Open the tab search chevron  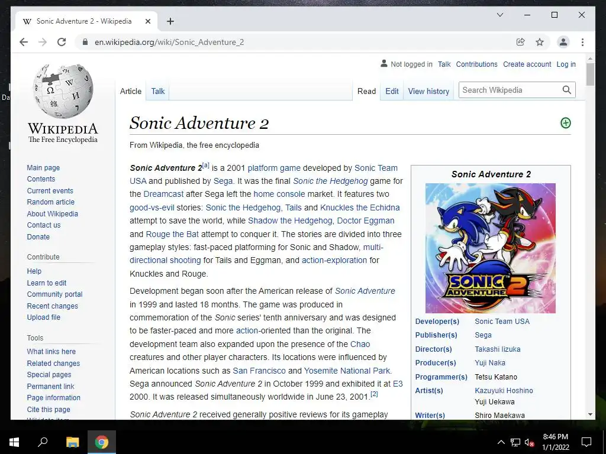point(499,15)
